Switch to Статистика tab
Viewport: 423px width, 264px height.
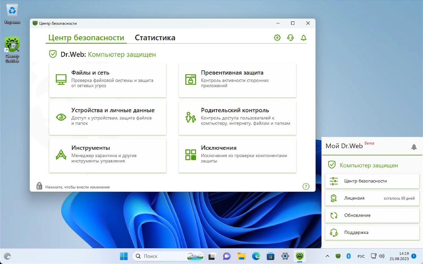[155, 38]
